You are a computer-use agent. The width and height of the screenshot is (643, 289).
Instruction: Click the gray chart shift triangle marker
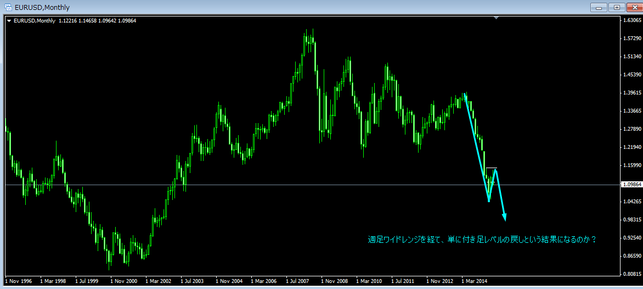pos(496,18)
